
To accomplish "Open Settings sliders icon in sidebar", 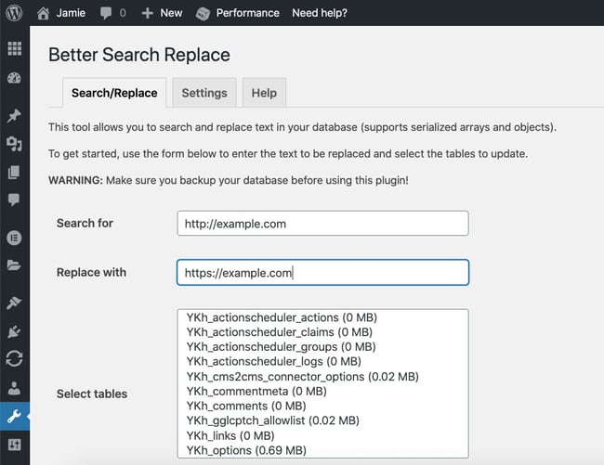I will [x=14, y=445].
